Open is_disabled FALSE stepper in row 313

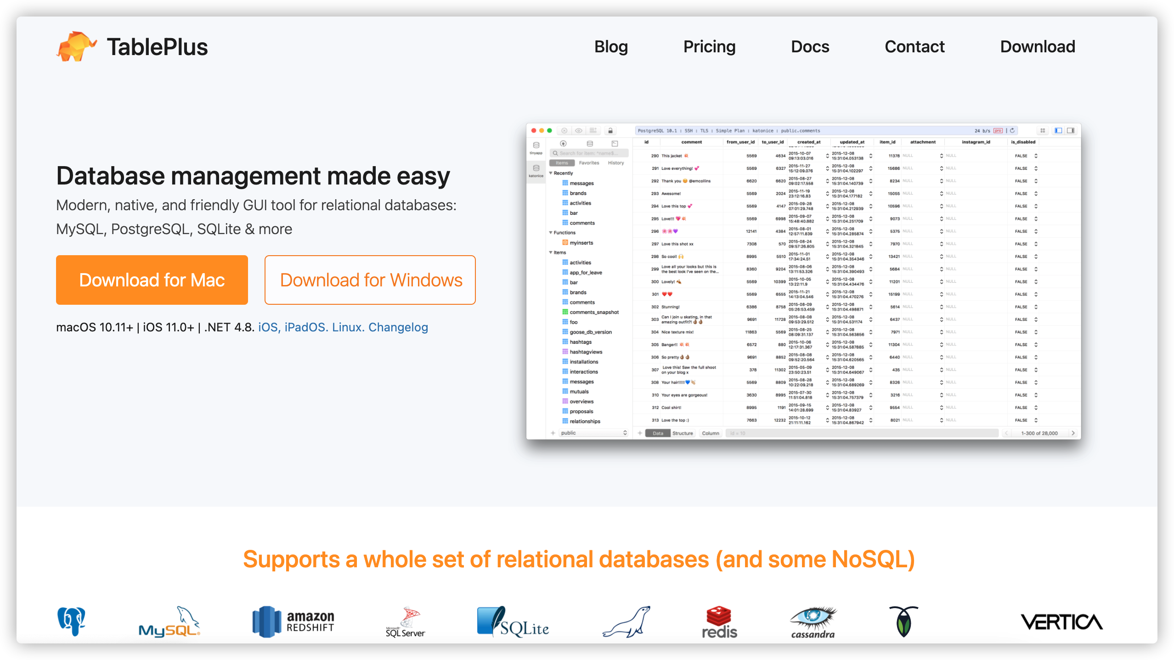tap(1036, 420)
